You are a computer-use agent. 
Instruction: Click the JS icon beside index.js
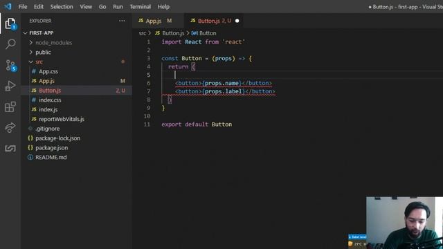coord(34,109)
